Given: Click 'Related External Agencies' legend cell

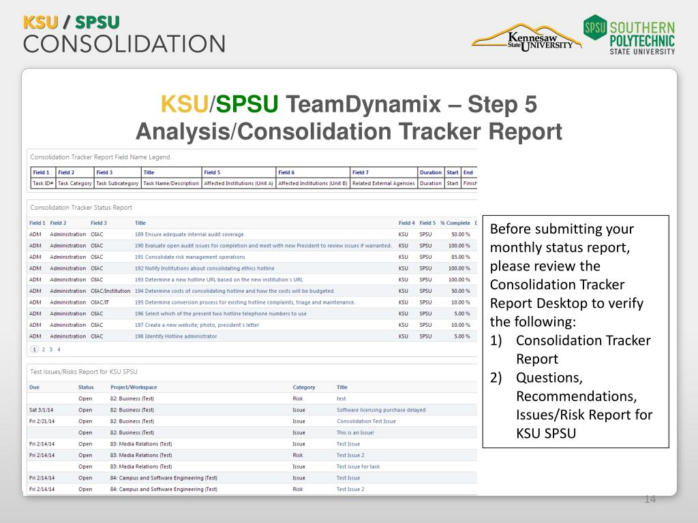Looking at the screenshot, I should pos(384,183).
